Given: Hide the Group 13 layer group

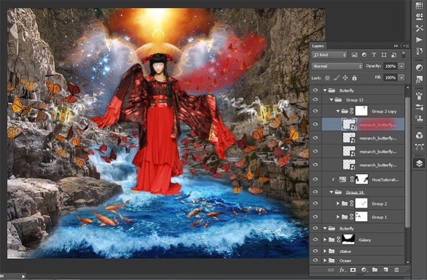Looking at the screenshot, I should tap(315, 100).
